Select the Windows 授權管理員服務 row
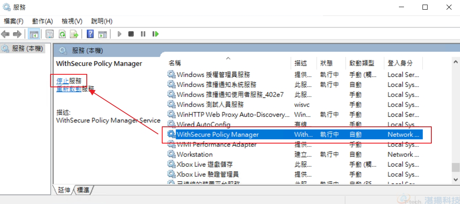The height and width of the screenshot is (204, 460). click(x=294, y=75)
